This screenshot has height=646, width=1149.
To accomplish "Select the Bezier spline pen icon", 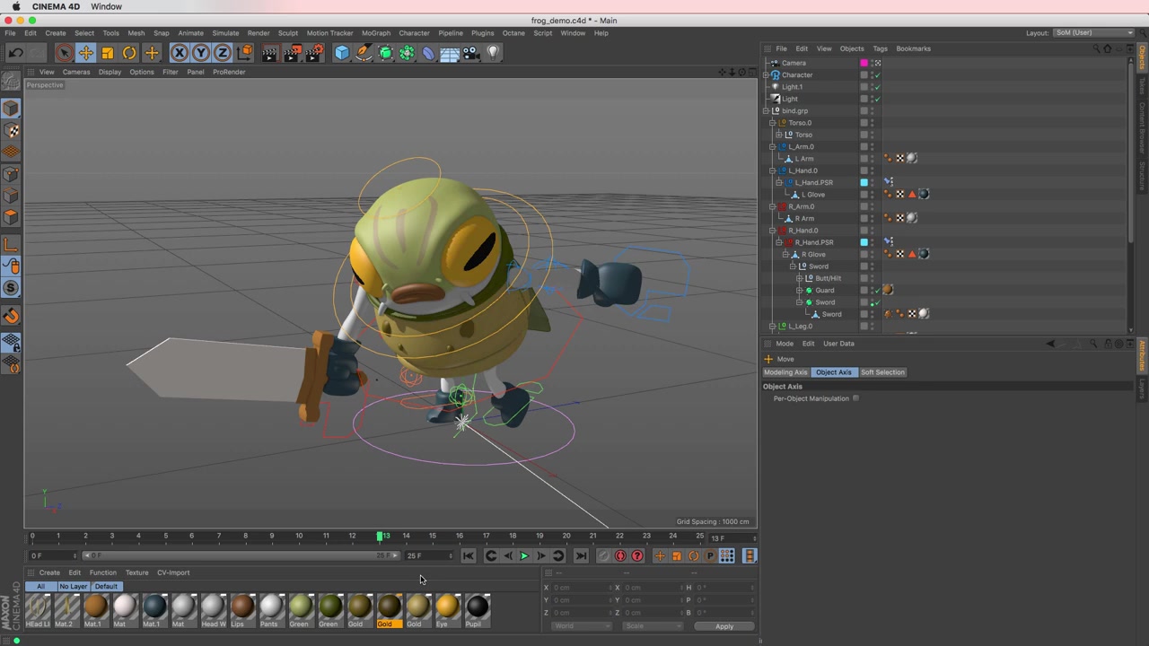I will 363,52.
